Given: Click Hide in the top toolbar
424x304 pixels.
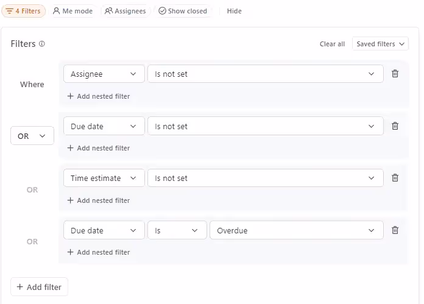Looking at the screenshot, I should (234, 11).
